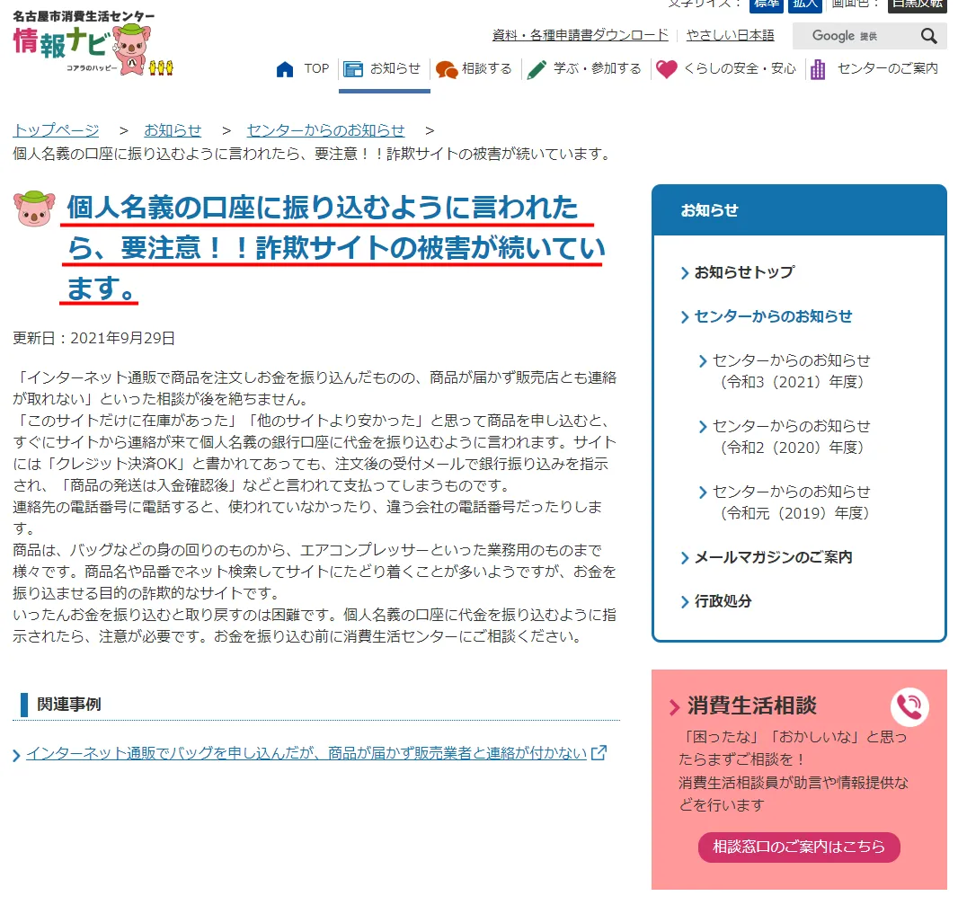This screenshot has width=958, height=905.
Task: Click the speech bubble icon for 相談する
Action: pos(446,69)
